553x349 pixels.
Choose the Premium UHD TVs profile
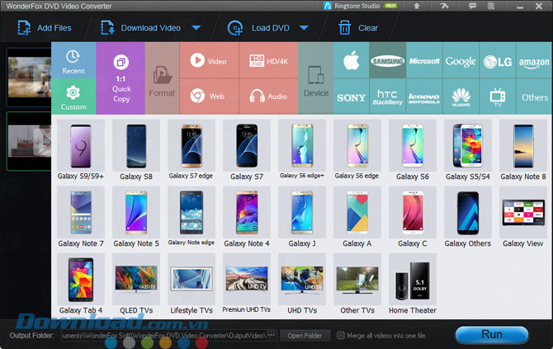(x=247, y=284)
